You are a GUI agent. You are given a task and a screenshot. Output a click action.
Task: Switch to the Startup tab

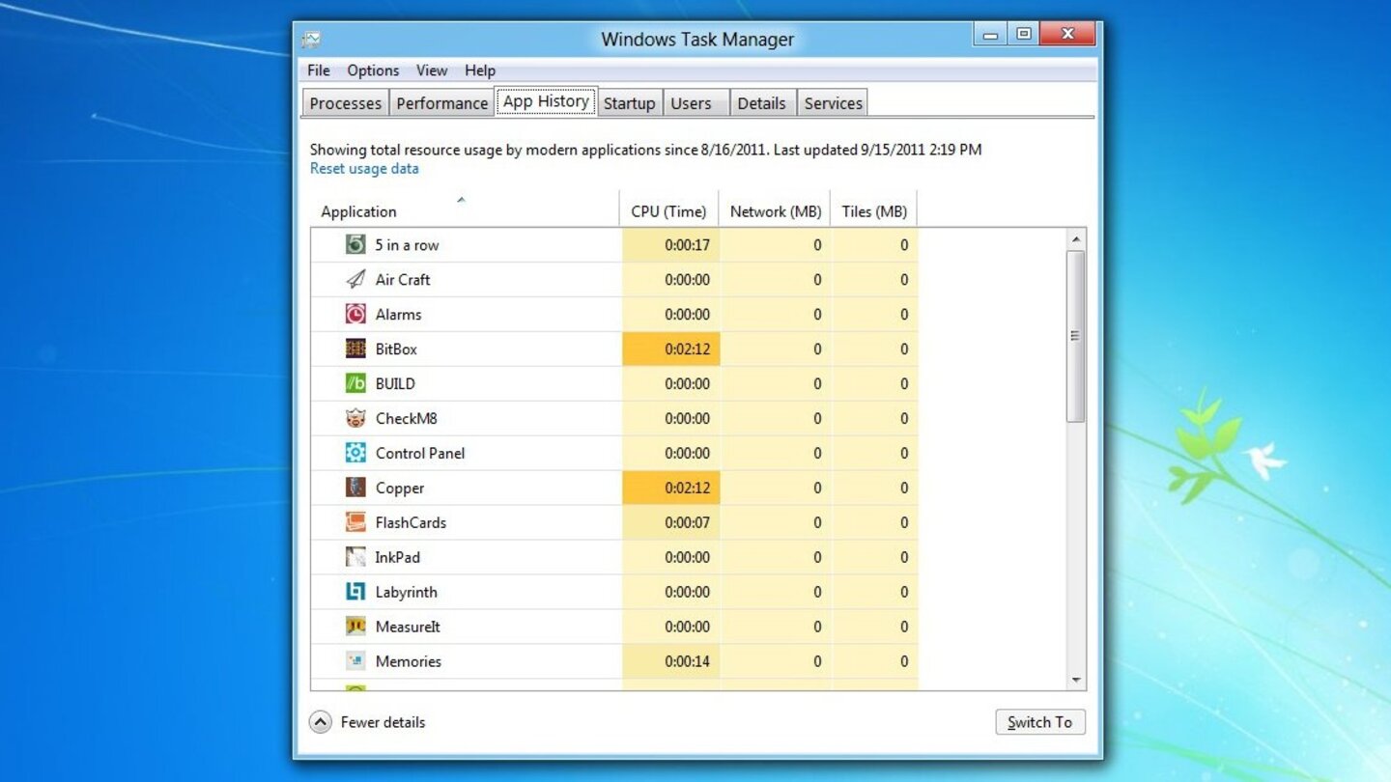(630, 103)
